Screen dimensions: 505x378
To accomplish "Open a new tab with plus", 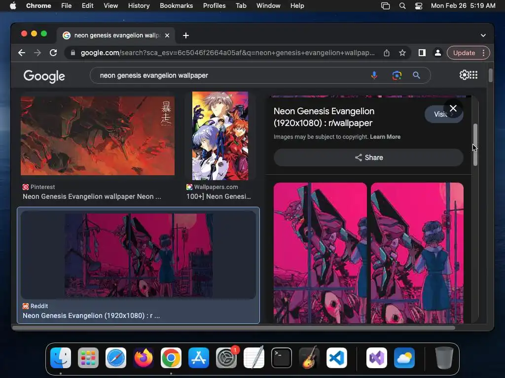I will tap(186, 35).
